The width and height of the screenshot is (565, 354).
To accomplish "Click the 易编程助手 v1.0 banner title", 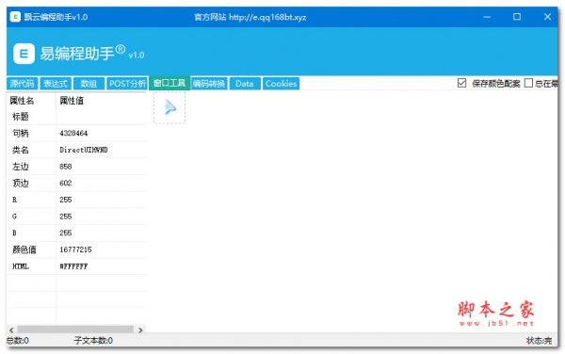I will [x=92, y=54].
